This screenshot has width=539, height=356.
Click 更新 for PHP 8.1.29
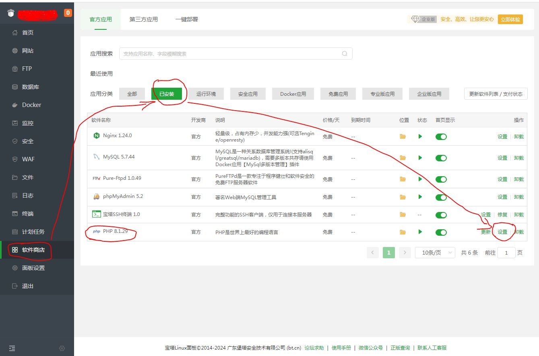[486, 232]
